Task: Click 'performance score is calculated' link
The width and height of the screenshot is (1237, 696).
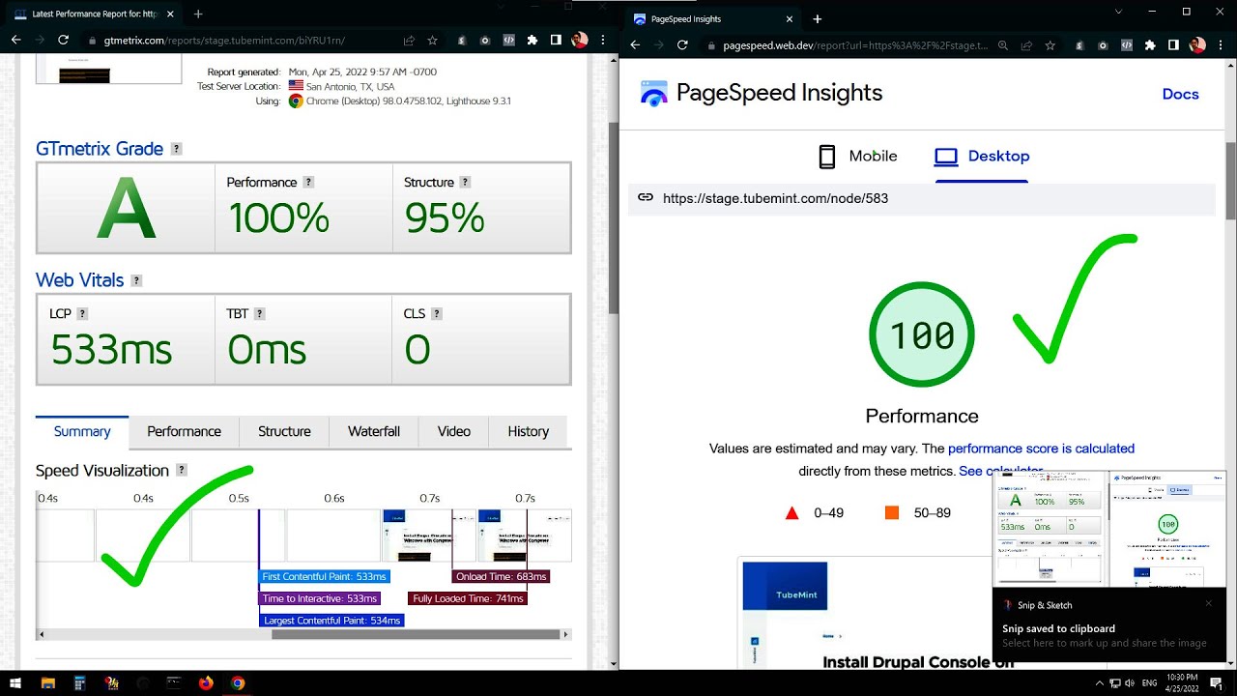Action: (x=1041, y=449)
